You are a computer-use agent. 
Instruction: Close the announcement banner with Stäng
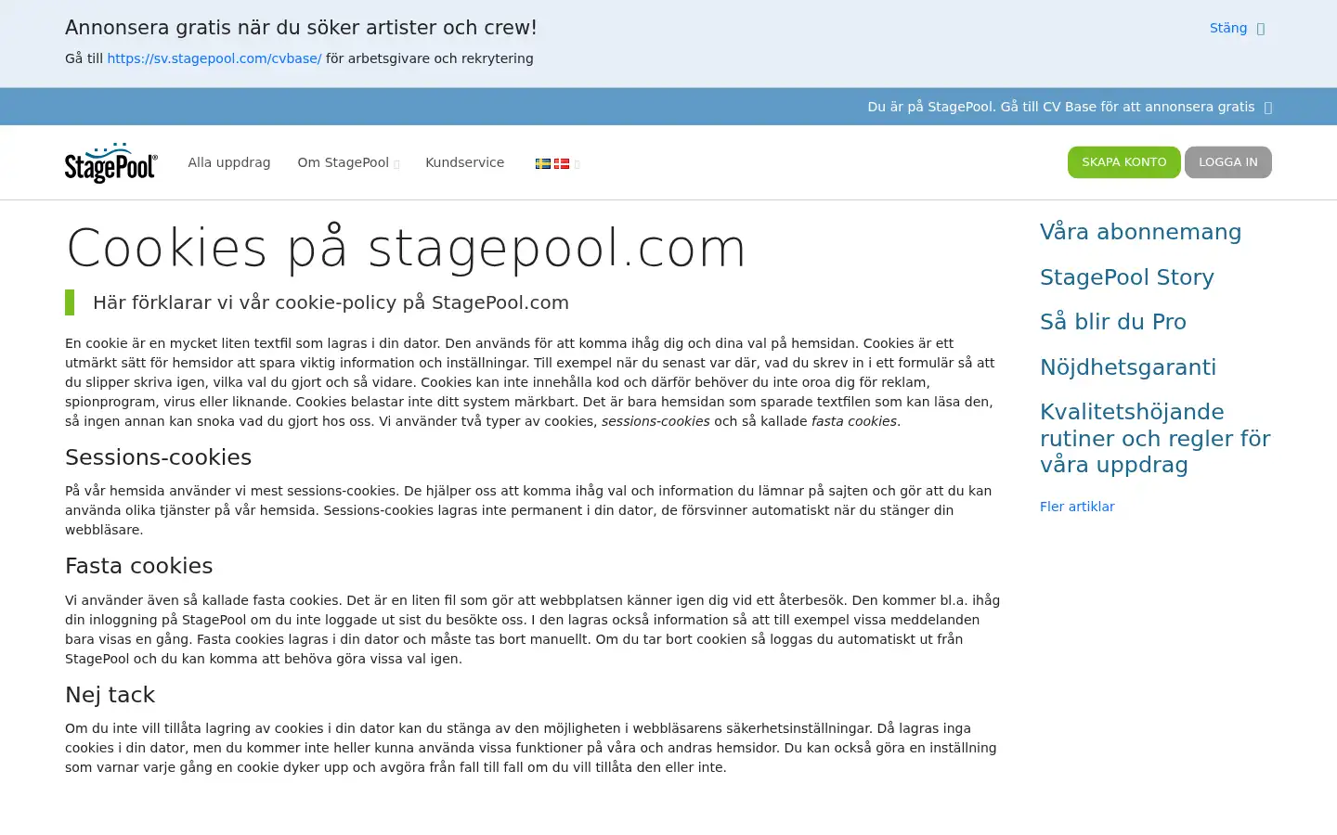[1237, 28]
